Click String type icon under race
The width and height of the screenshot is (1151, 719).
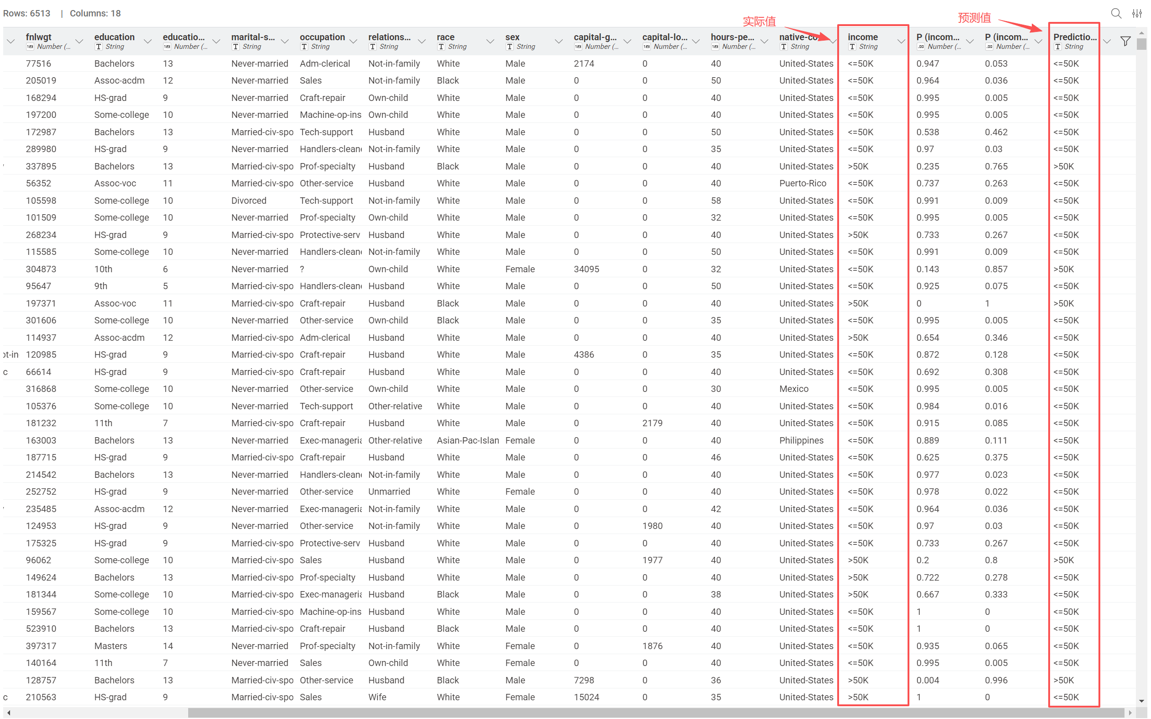[x=441, y=47]
